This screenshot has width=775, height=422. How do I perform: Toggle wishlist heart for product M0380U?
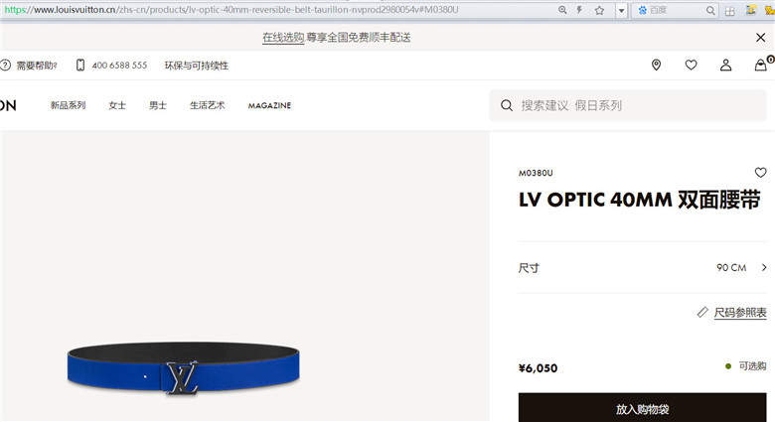click(x=761, y=173)
